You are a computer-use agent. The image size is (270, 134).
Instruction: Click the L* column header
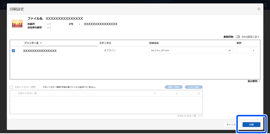pyautogui.click(x=155, y=93)
